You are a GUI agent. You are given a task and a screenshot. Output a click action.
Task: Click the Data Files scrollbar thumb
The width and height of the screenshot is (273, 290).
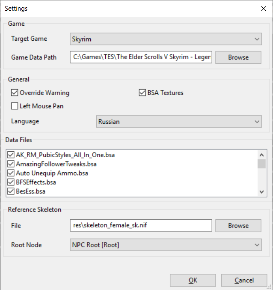tap(261, 164)
